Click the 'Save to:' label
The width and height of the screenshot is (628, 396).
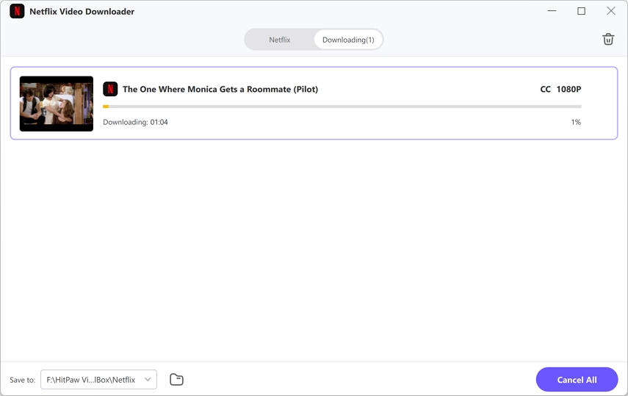coord(23,380)
